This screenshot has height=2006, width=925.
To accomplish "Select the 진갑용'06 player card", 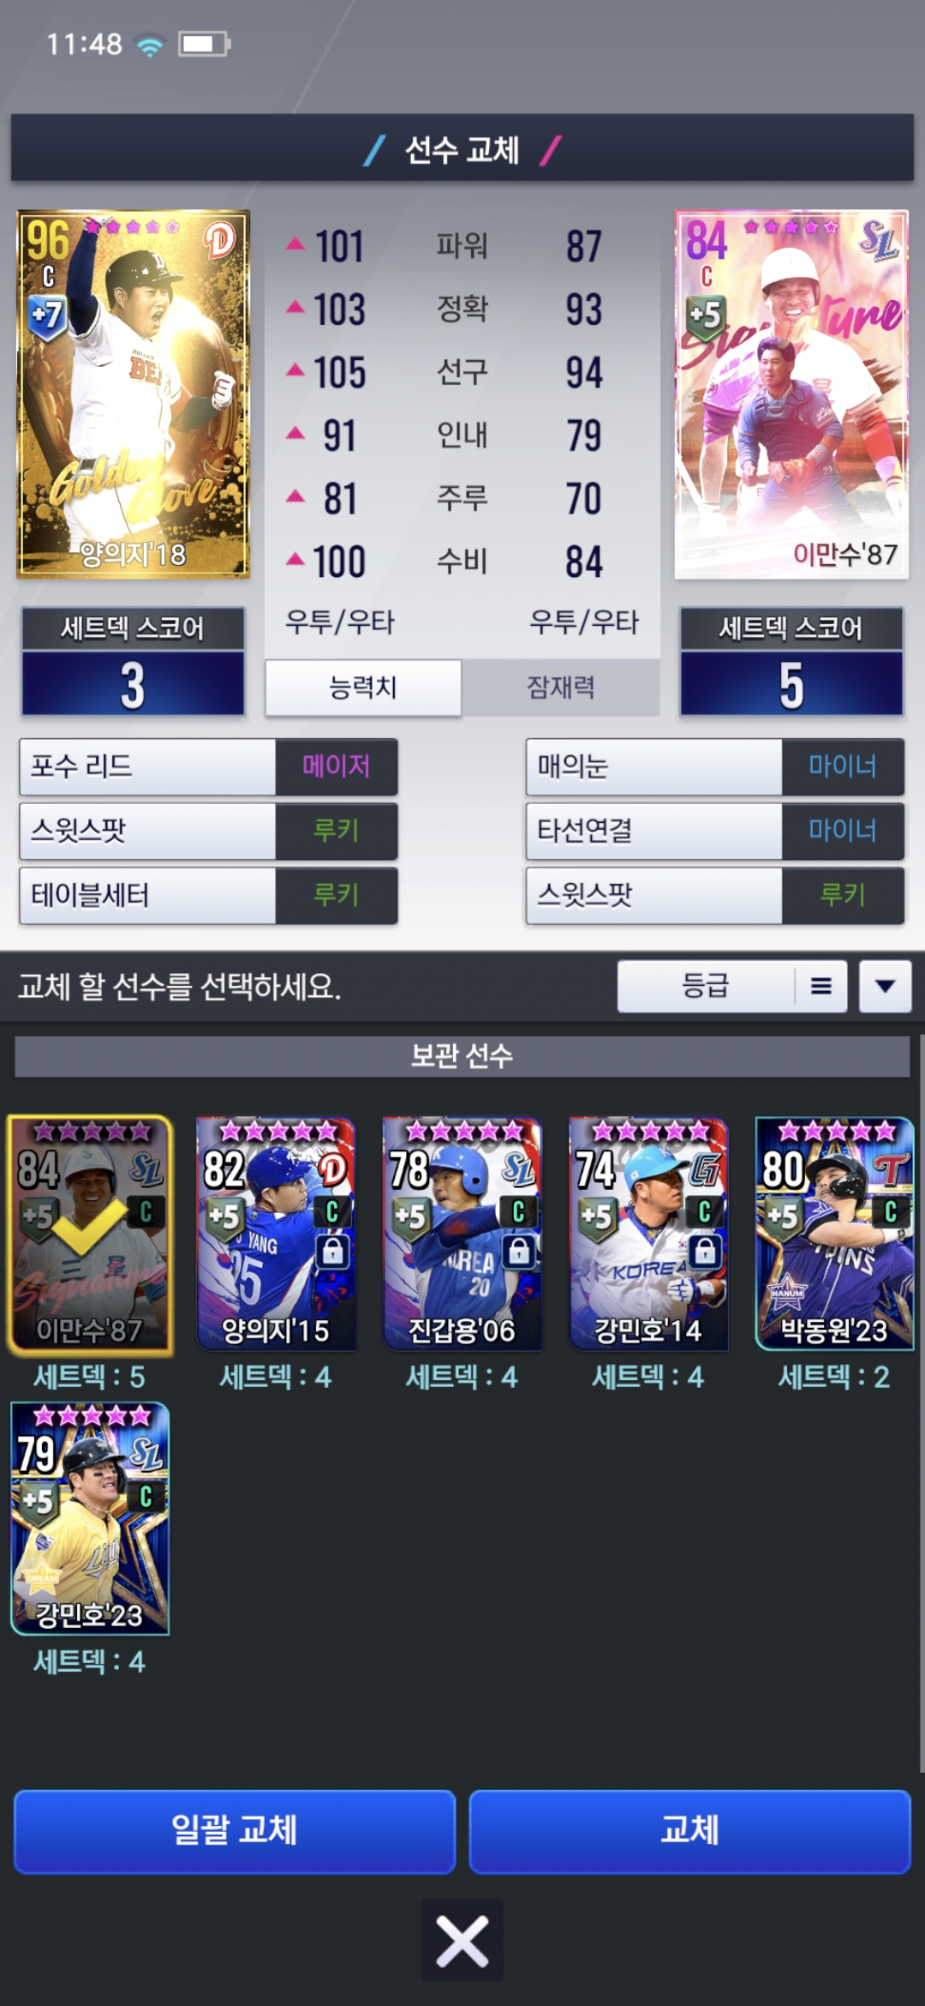I will pos(462,1234).
